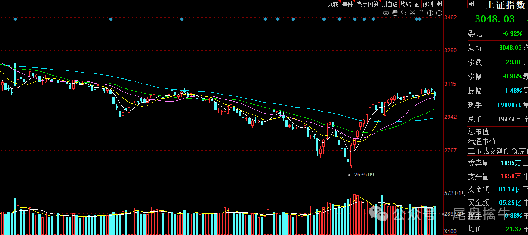Click the 3462 price axis label
The height and width of the screenshot is (235, 528).
(450, 18)
